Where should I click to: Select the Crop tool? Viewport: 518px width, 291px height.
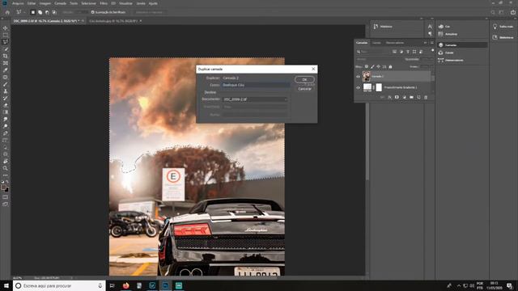[x=6, y=56]
